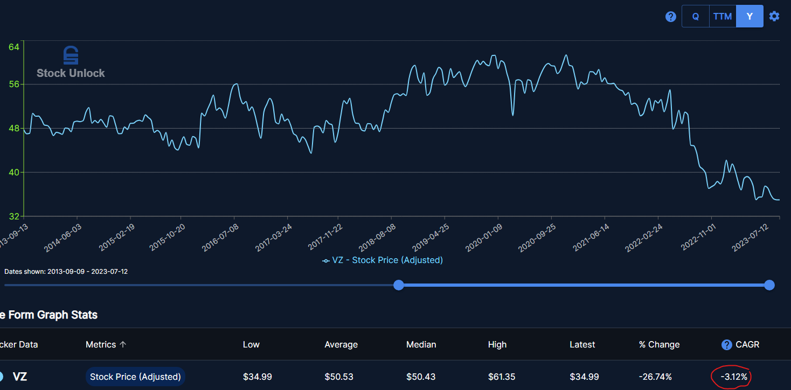This screenshot has width=791, height=390.
Task: Switch chart to TTM view
Action: point(723,16)
